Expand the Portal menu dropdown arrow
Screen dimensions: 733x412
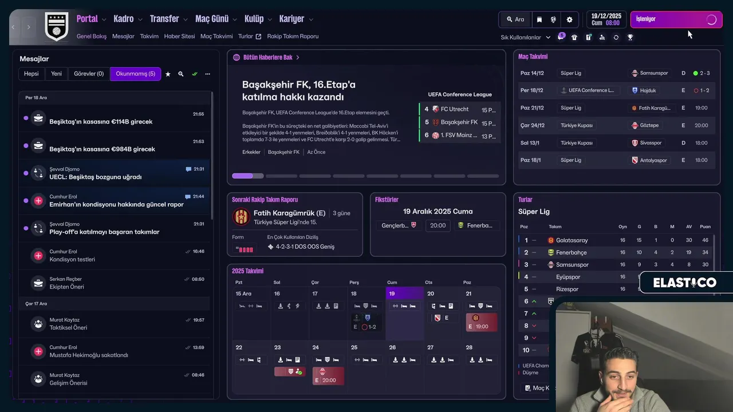[x=104, y=19]
